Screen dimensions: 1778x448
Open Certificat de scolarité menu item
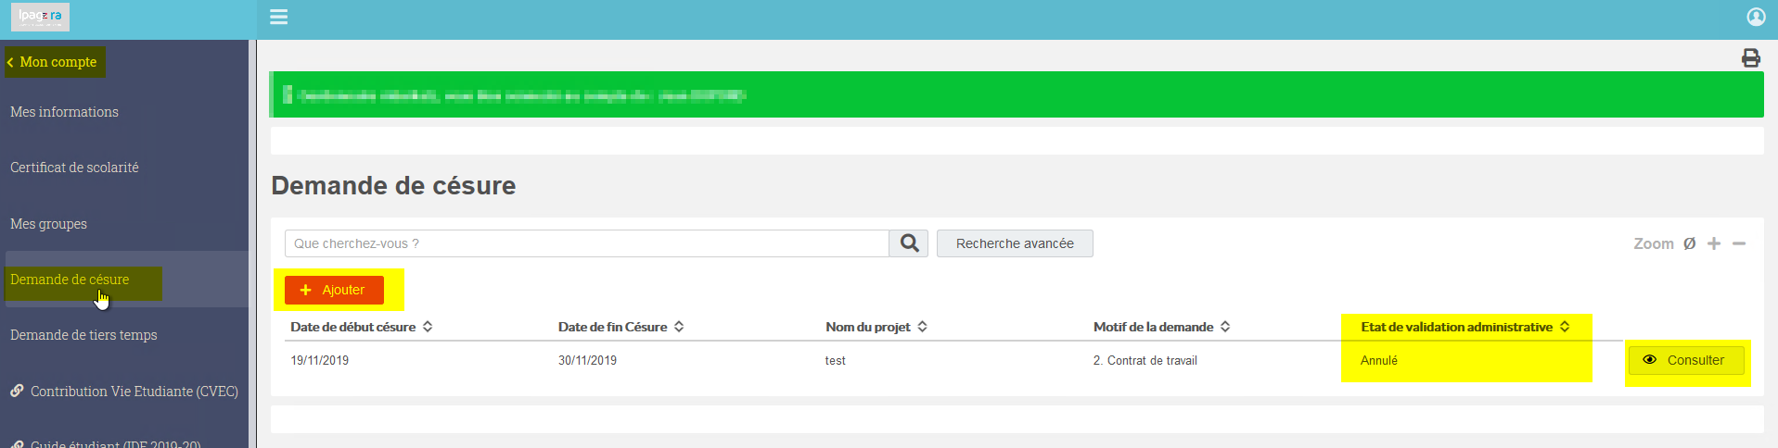pos(74,168)
